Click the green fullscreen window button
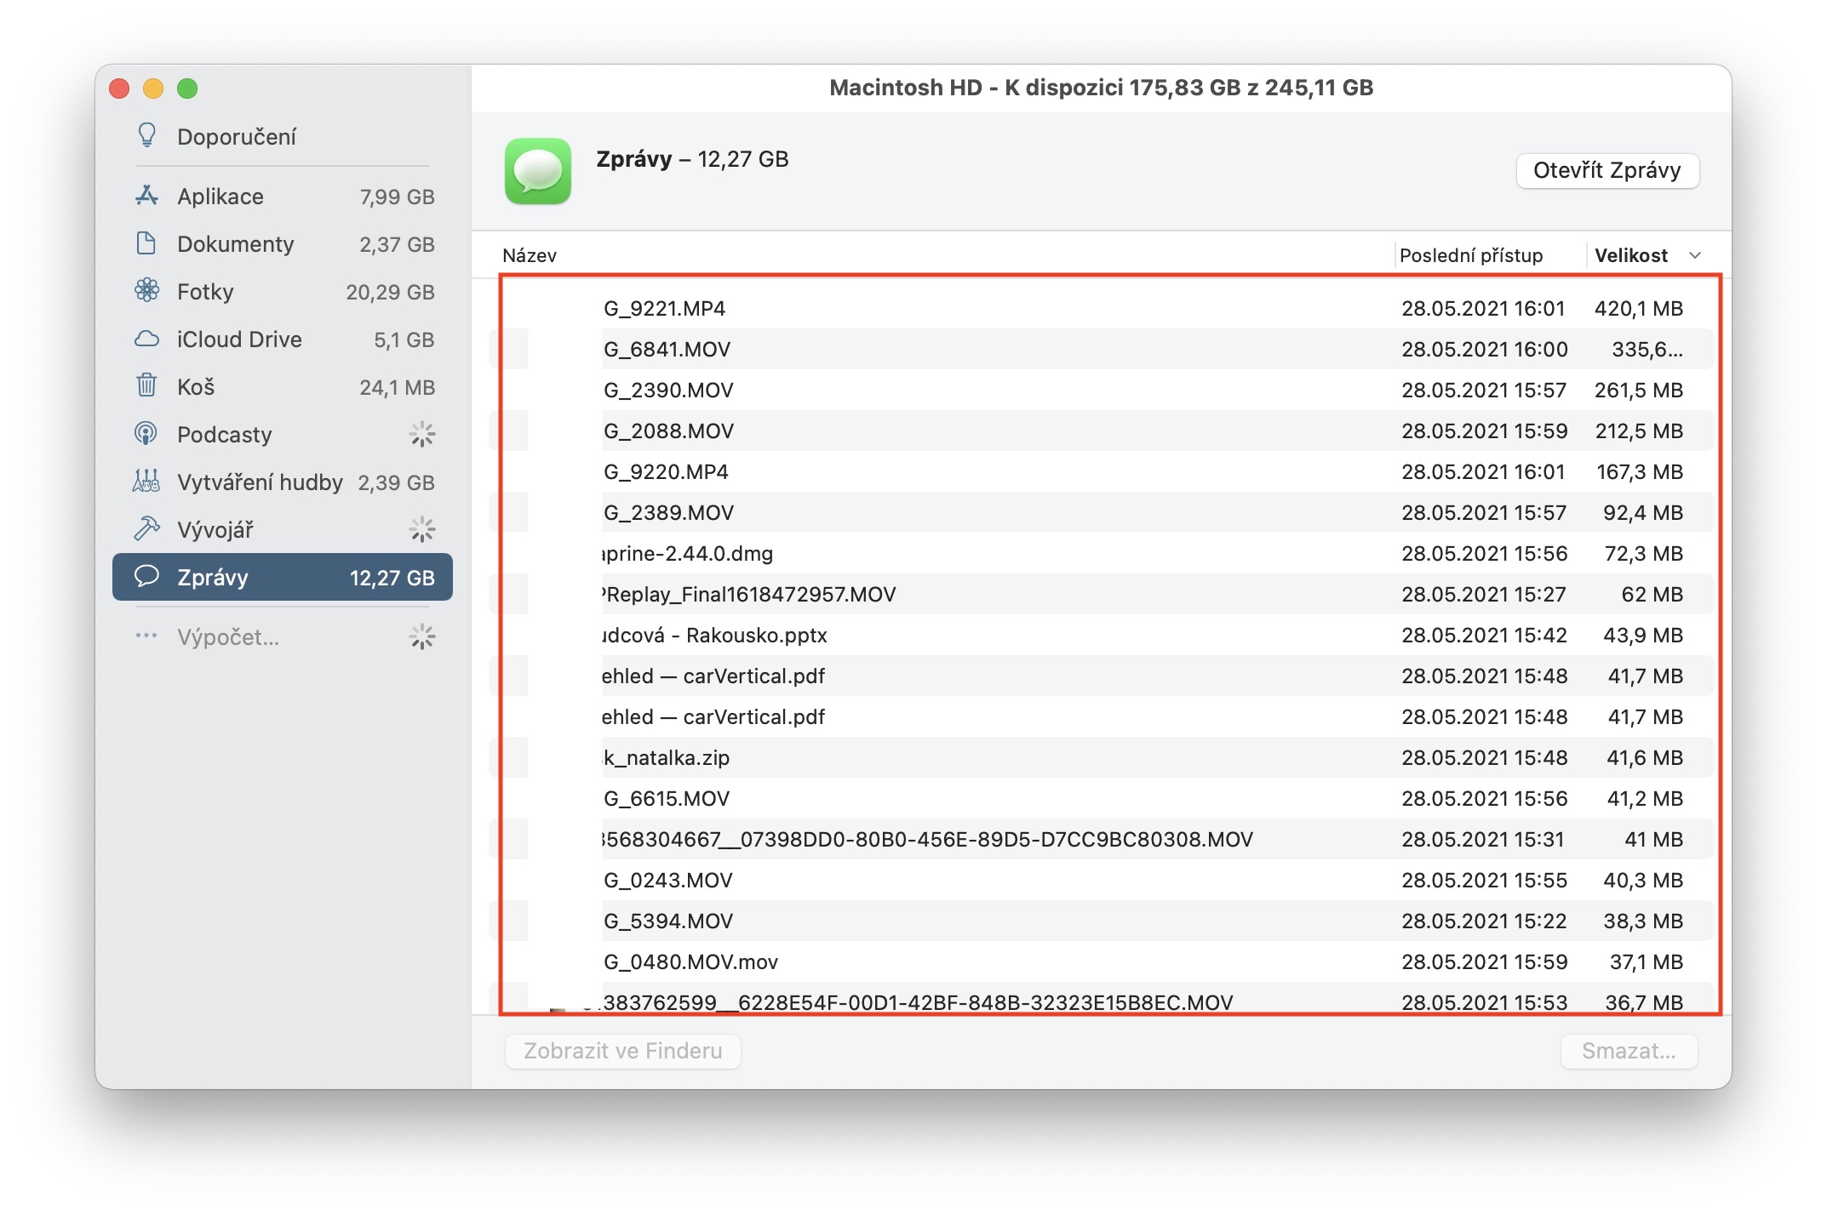1827x1215 pixels. click(187, 88)
